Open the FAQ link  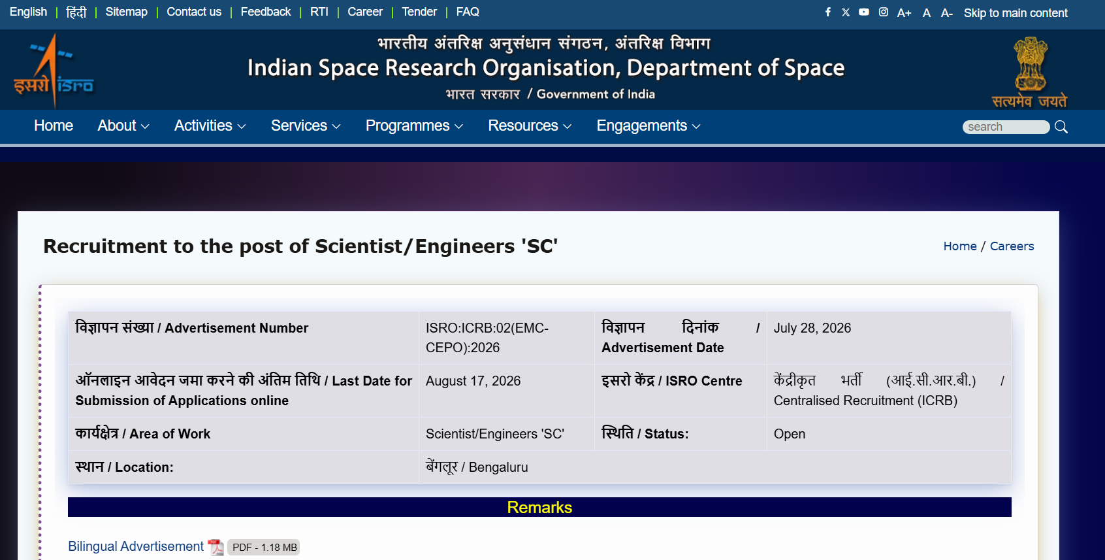(468, 12)
